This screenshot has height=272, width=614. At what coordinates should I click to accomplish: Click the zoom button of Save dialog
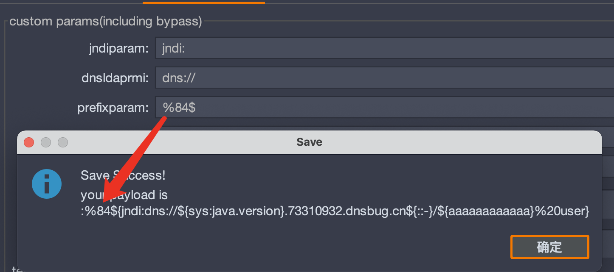point(63,142)
